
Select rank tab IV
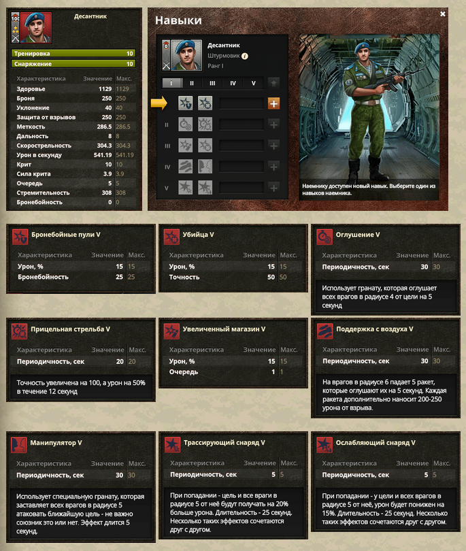(x=233, y=83)
